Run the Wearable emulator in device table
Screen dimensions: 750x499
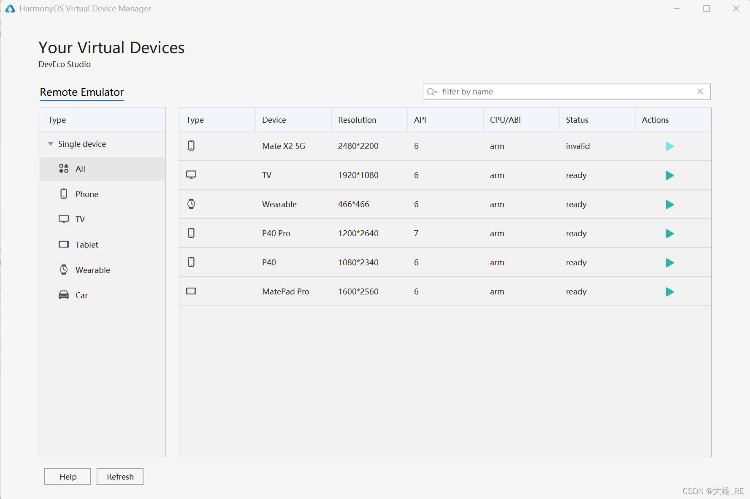coord(669,205)
